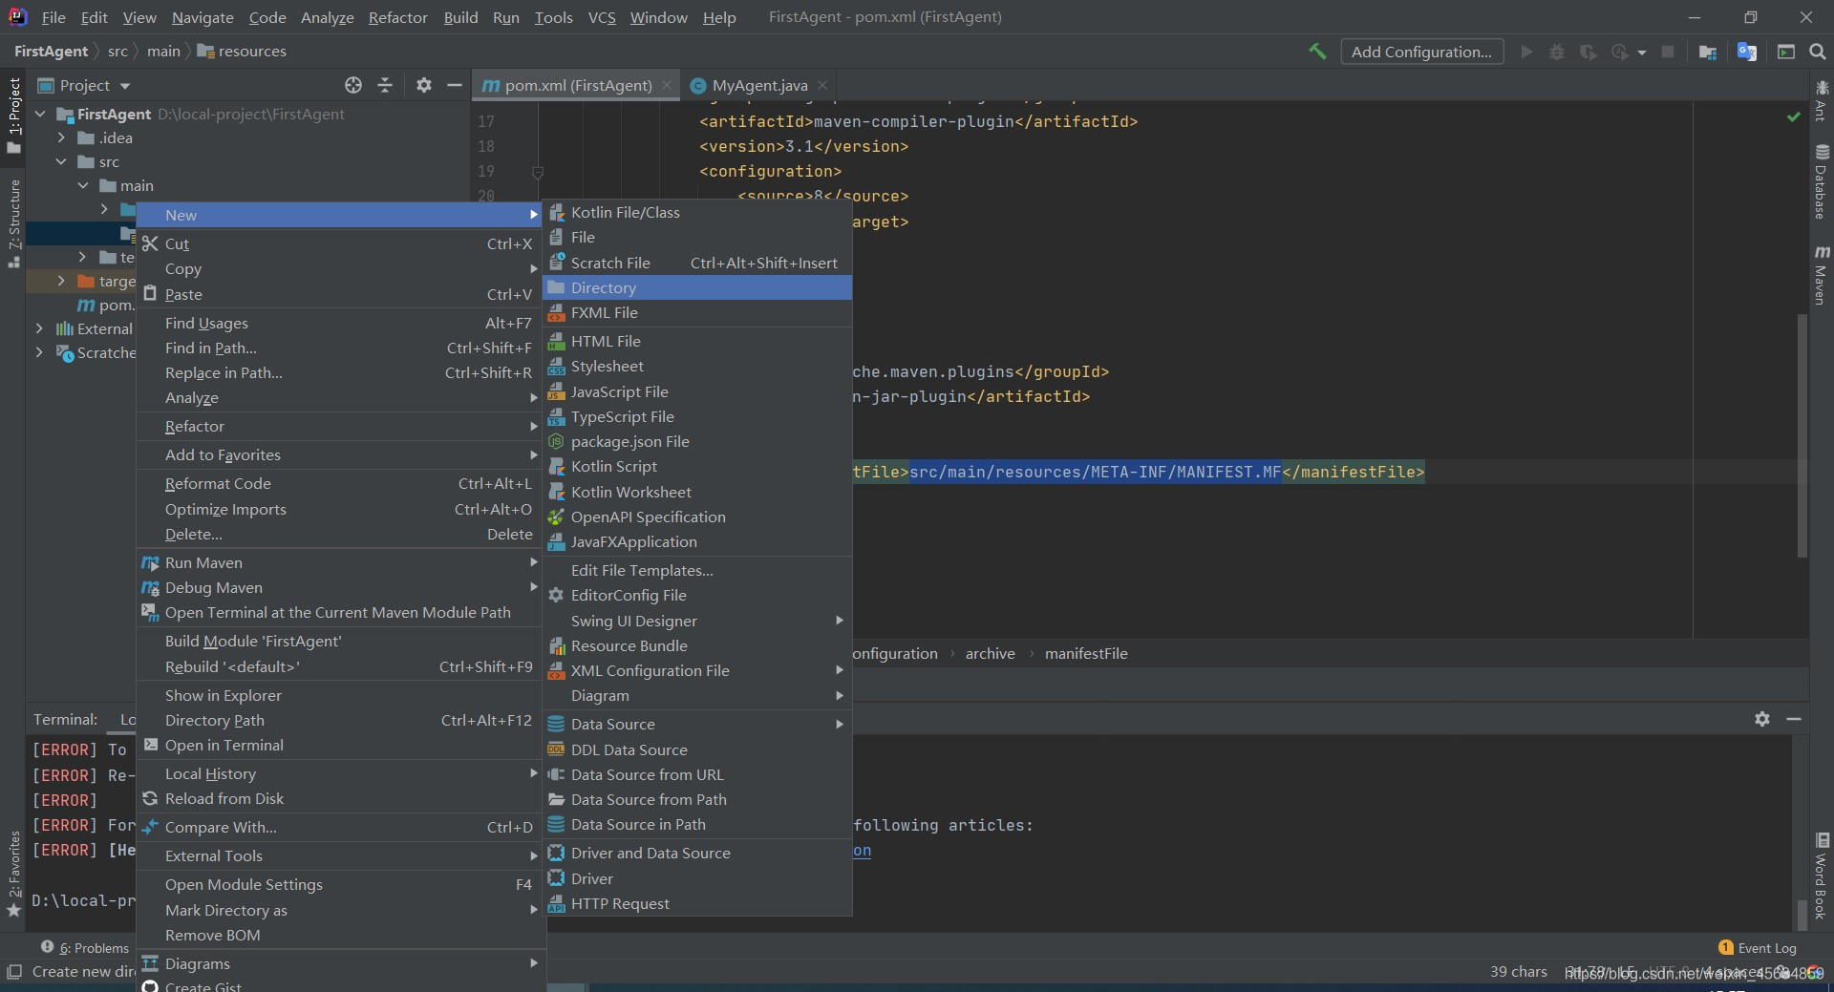
Task: Collapse the main folder in project tree
Action: (83, 185)
